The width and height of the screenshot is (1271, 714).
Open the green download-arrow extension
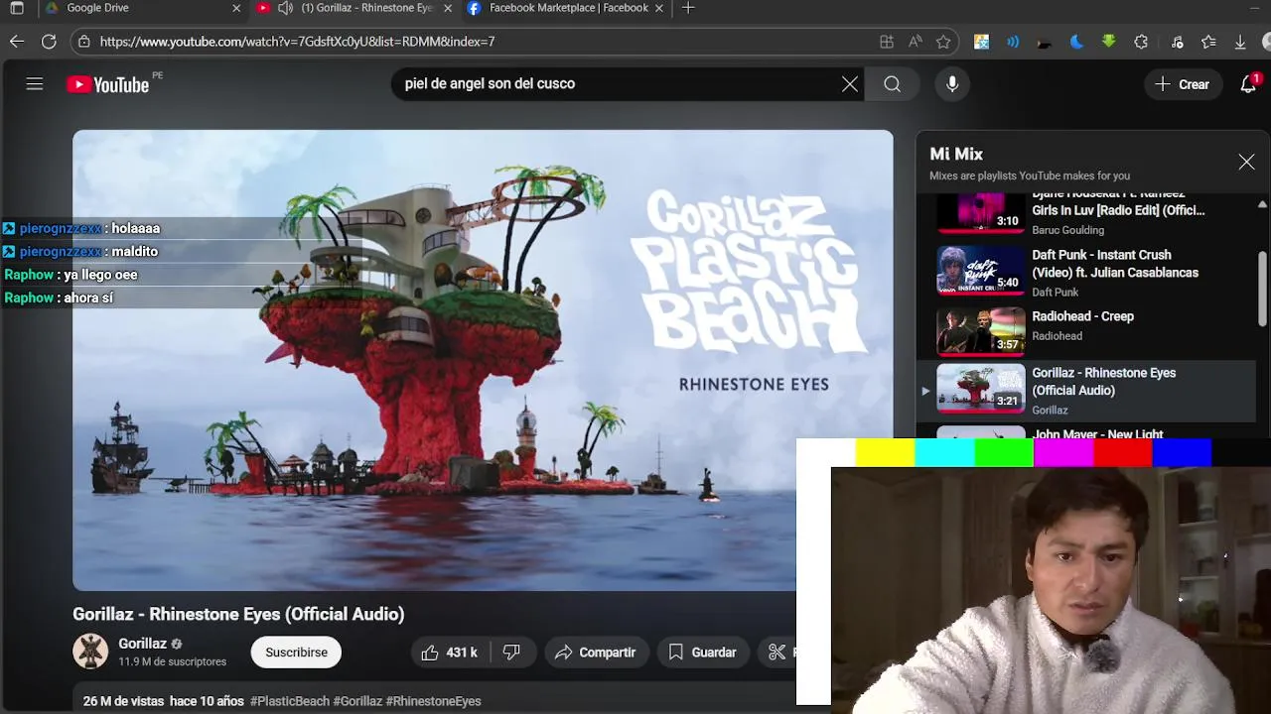click(1109, 42)
